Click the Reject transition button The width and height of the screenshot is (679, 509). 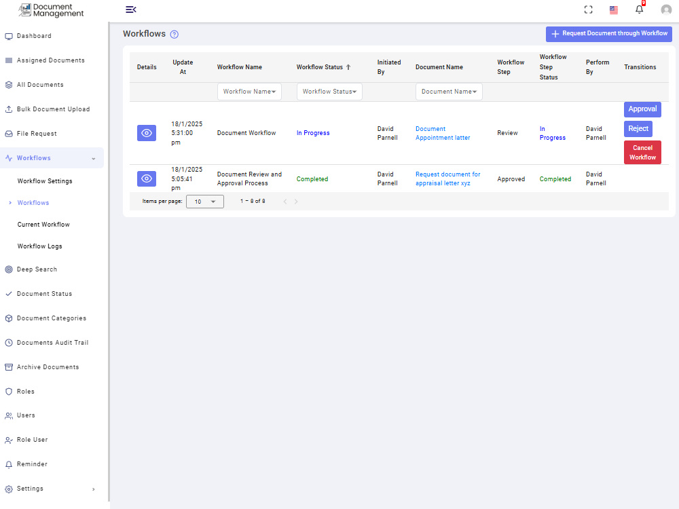[638, 128]
